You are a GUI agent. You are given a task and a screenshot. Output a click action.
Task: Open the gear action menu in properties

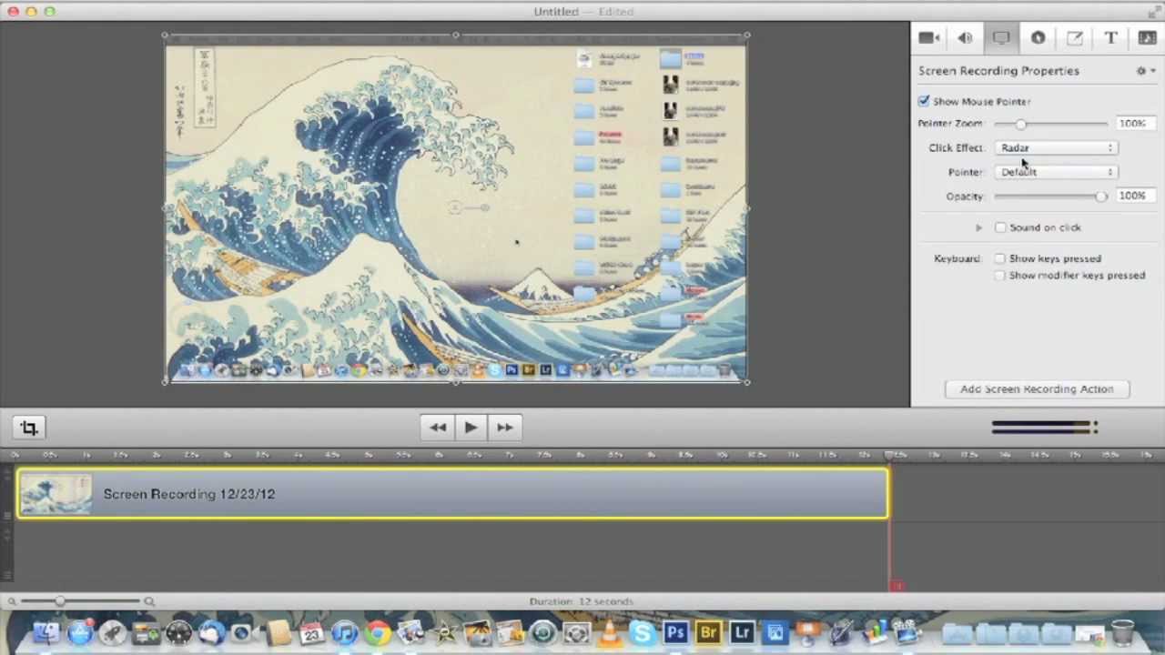[x=1145, y=71]
